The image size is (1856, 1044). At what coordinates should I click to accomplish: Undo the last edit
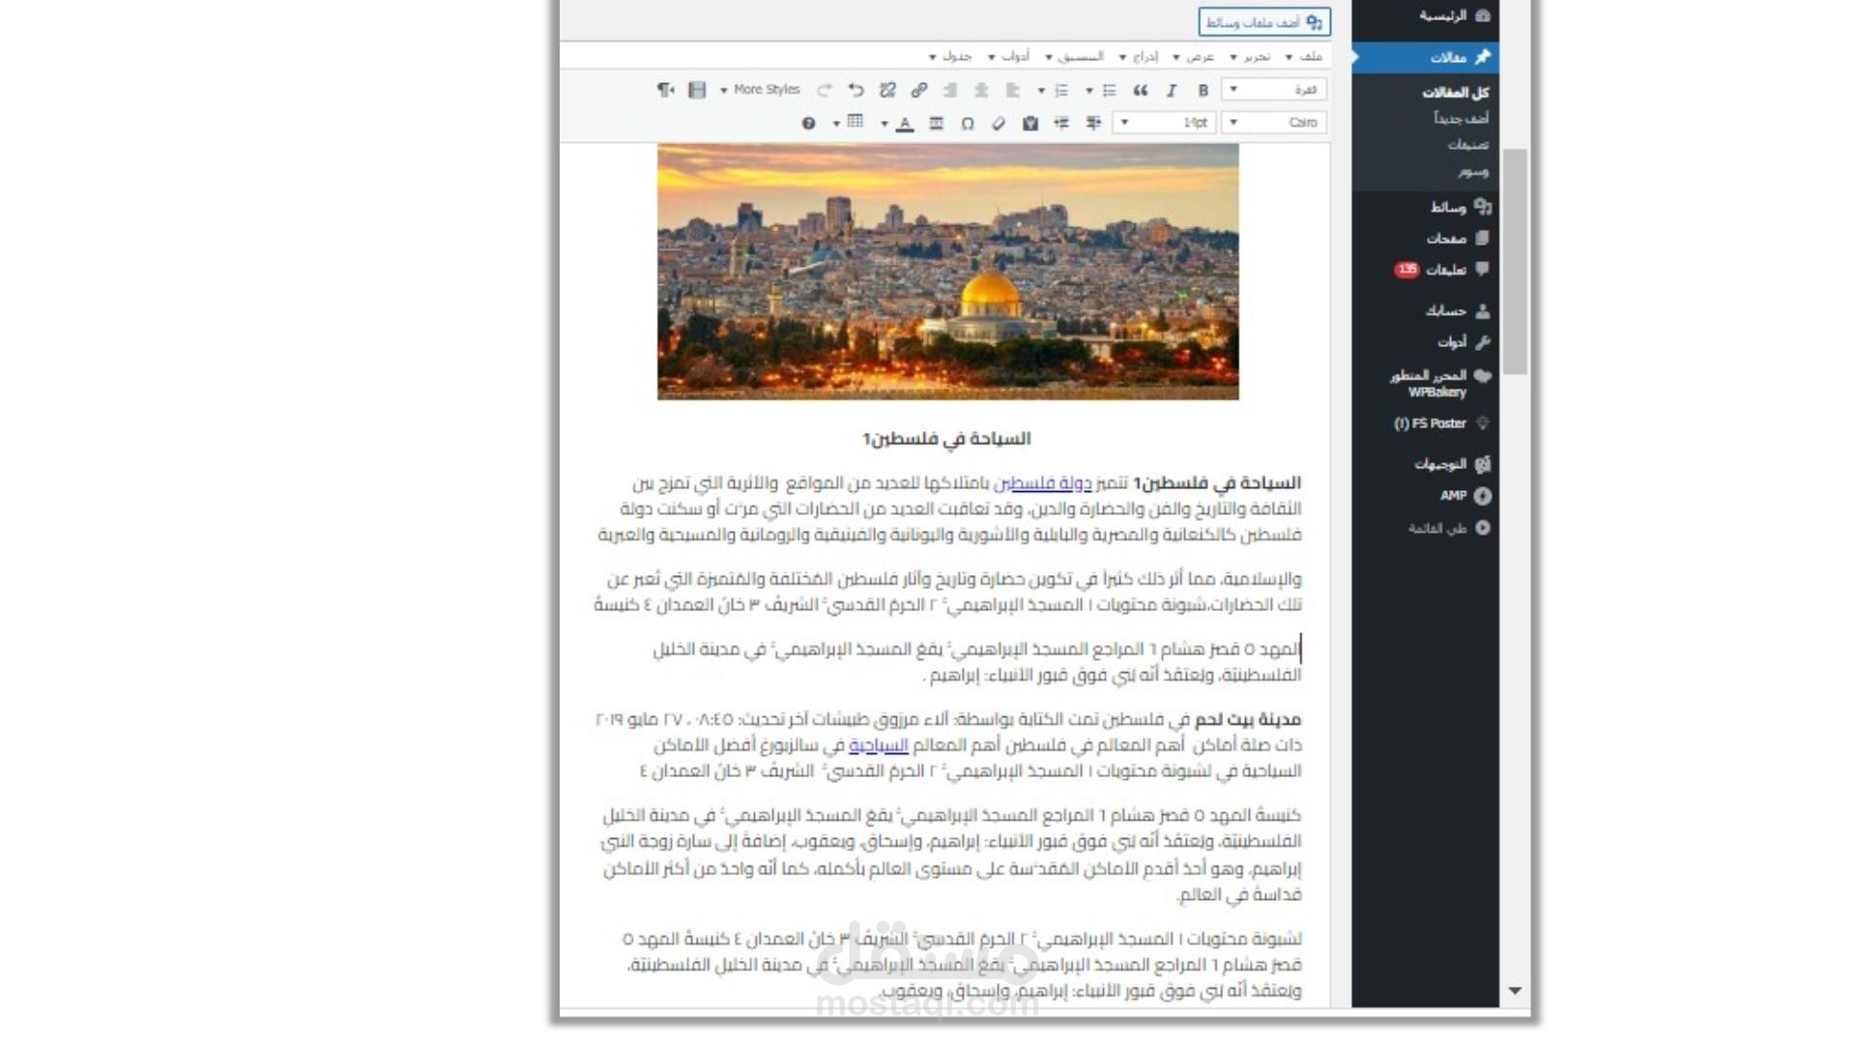pyautogui.click(x=855, y=90)
